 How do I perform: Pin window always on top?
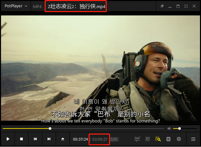pyautogui.click(x=162, y=6)
